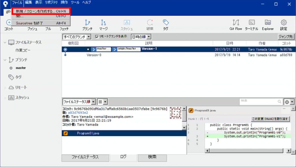Click the 検索 search input field

pos(260,101)
